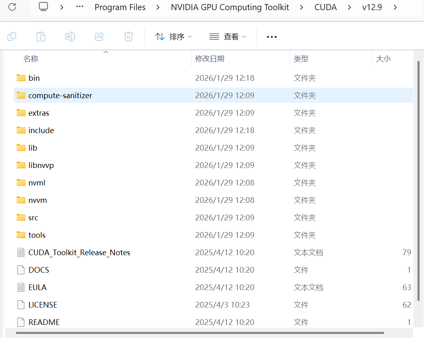Expand the chevron after v12.9 breadcrumb
Image resolution: width=424 pixels, height=340 pixels.
(395, 7)
